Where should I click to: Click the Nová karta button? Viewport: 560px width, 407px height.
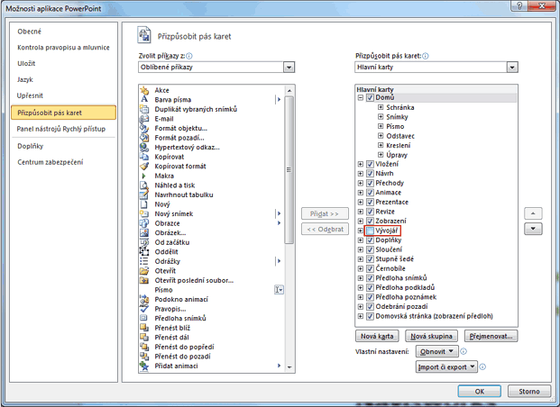pos(375,335)
